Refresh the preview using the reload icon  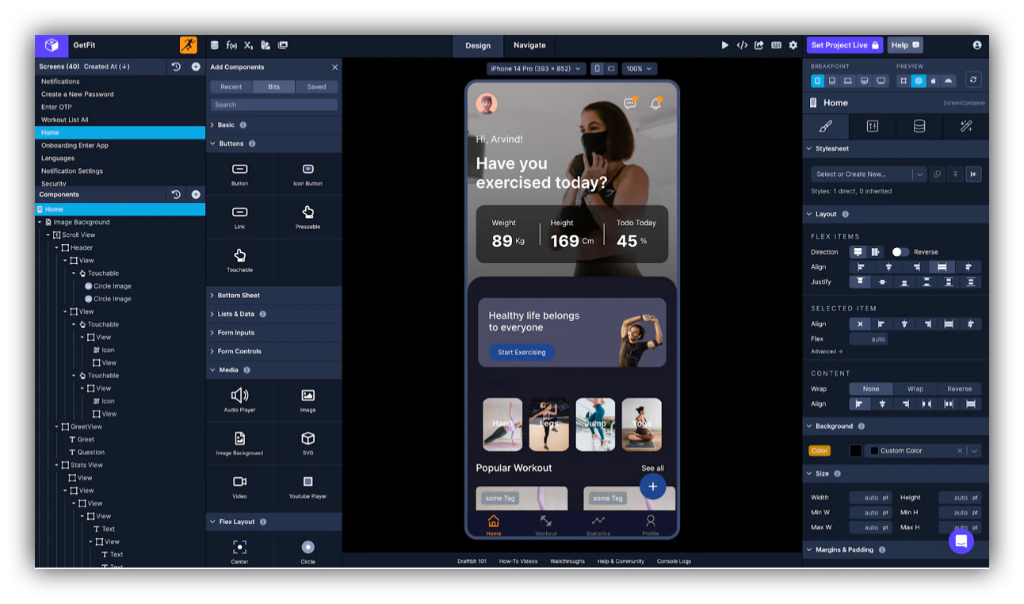(973, 80)
